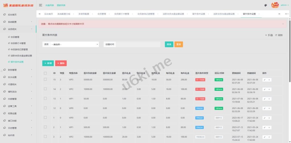
Task: Check the checkbox for row ID 15
Action: (x=45, y=80)
